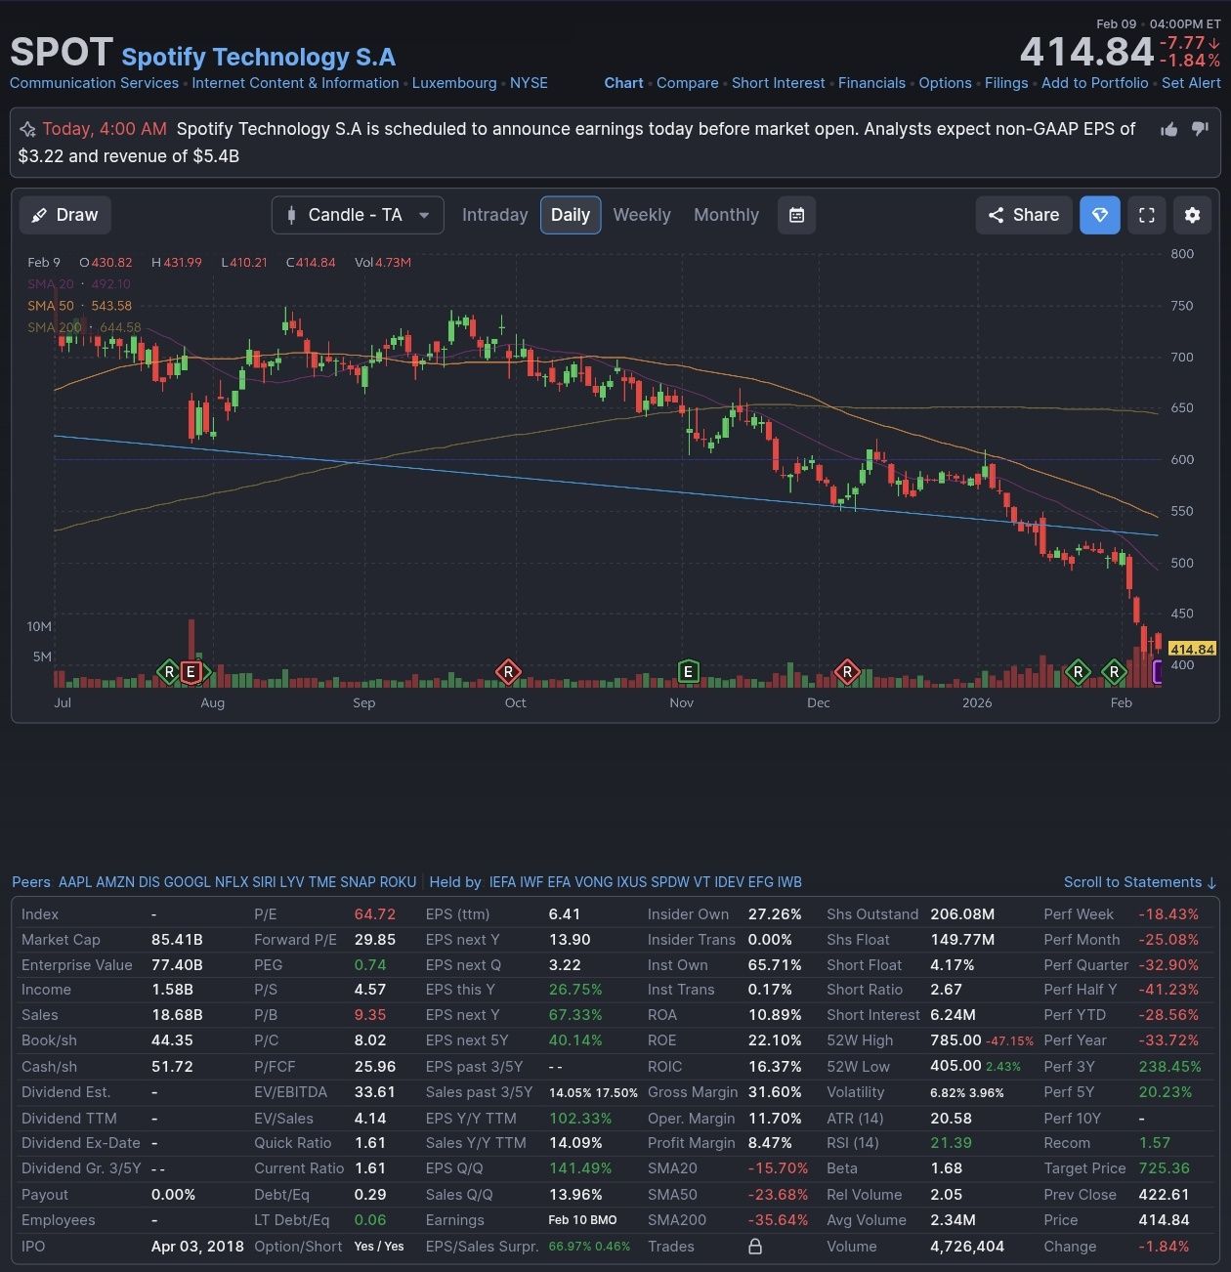Click the Market Cap value 85.41B
This screenshot has height=1272, width=1231.
click(177, 940)
